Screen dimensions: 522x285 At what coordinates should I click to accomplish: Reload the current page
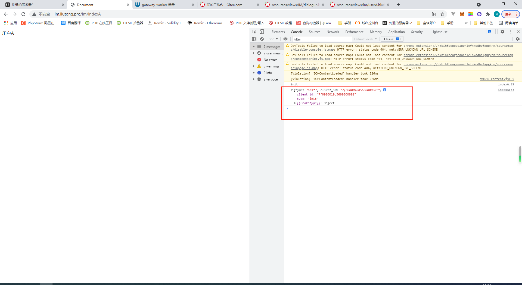(23, 14)
